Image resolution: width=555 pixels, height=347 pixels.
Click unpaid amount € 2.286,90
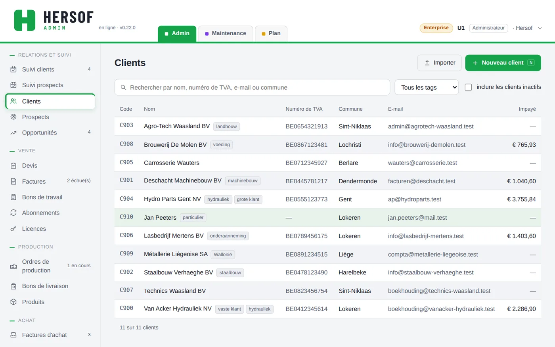tap(521, 309)
